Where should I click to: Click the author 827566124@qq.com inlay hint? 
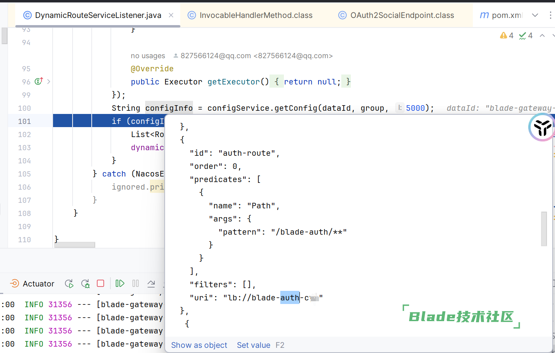click(x=253, y=56)
